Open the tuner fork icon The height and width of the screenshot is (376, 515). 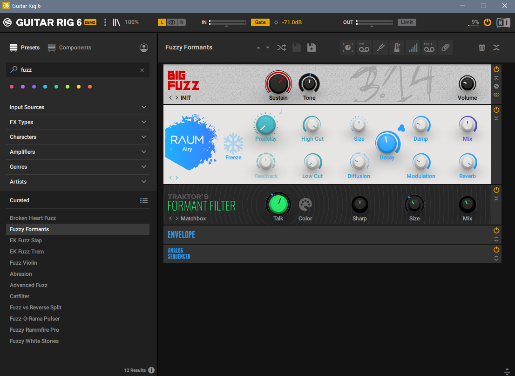pyautogui.click(x=380, y=48)
